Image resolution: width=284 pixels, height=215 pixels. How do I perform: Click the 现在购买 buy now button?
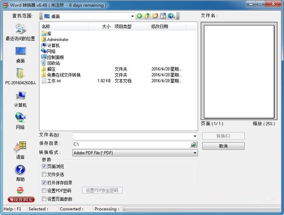21,199
